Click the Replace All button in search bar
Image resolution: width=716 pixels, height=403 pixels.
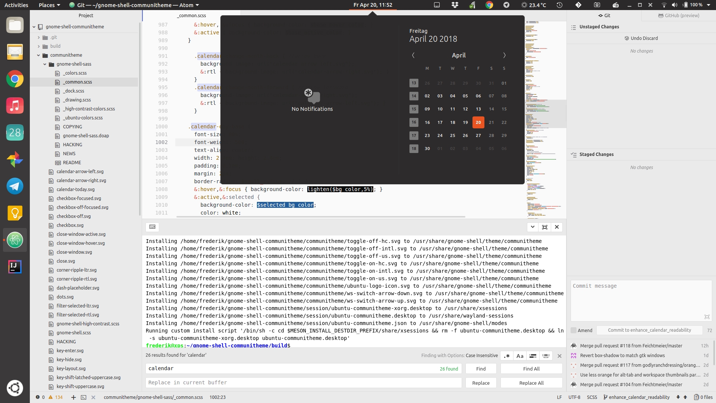click(x=531, y=382)
